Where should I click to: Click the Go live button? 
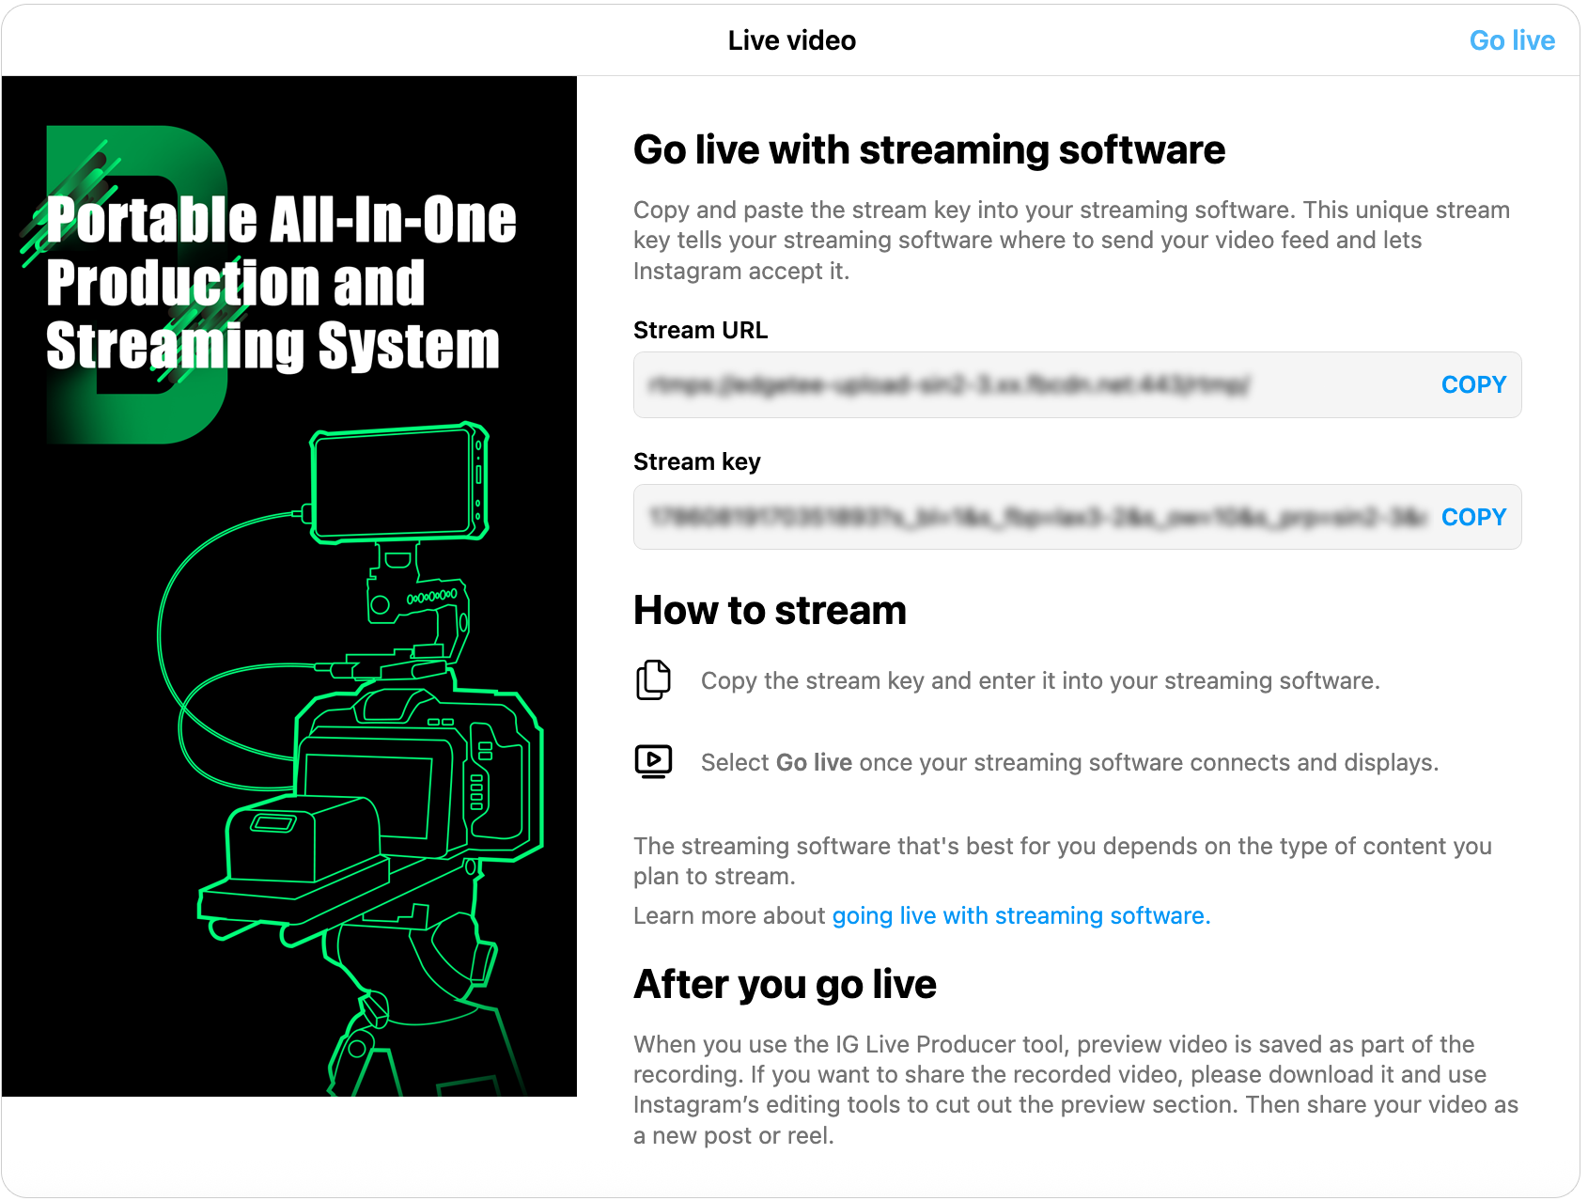pos(1512,40)
